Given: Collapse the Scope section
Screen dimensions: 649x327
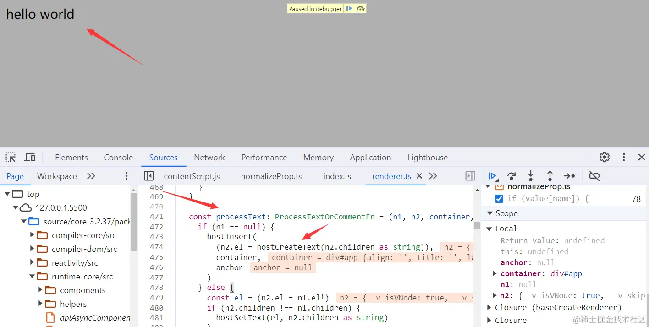Looking at the screenshot, I should point(489,213).
